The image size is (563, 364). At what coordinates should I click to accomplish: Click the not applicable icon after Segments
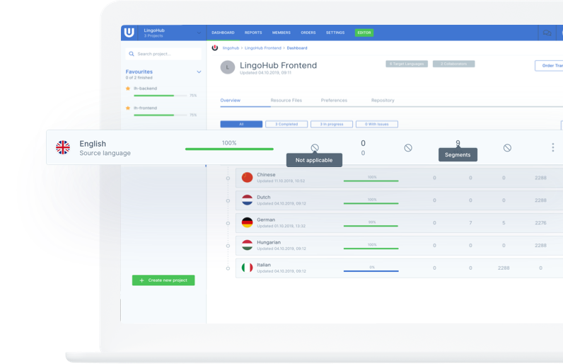point(507,148)
